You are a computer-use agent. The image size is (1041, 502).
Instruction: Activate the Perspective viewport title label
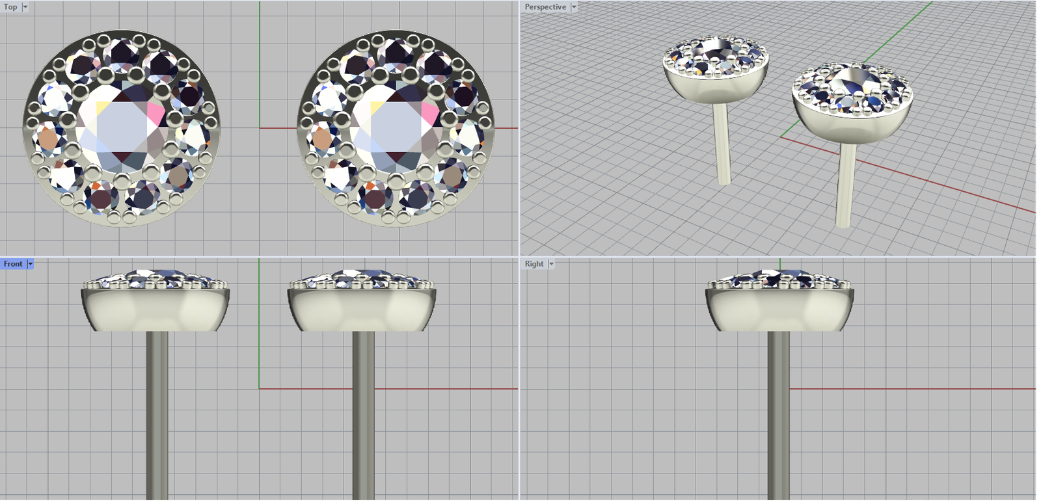coord(545,7)
